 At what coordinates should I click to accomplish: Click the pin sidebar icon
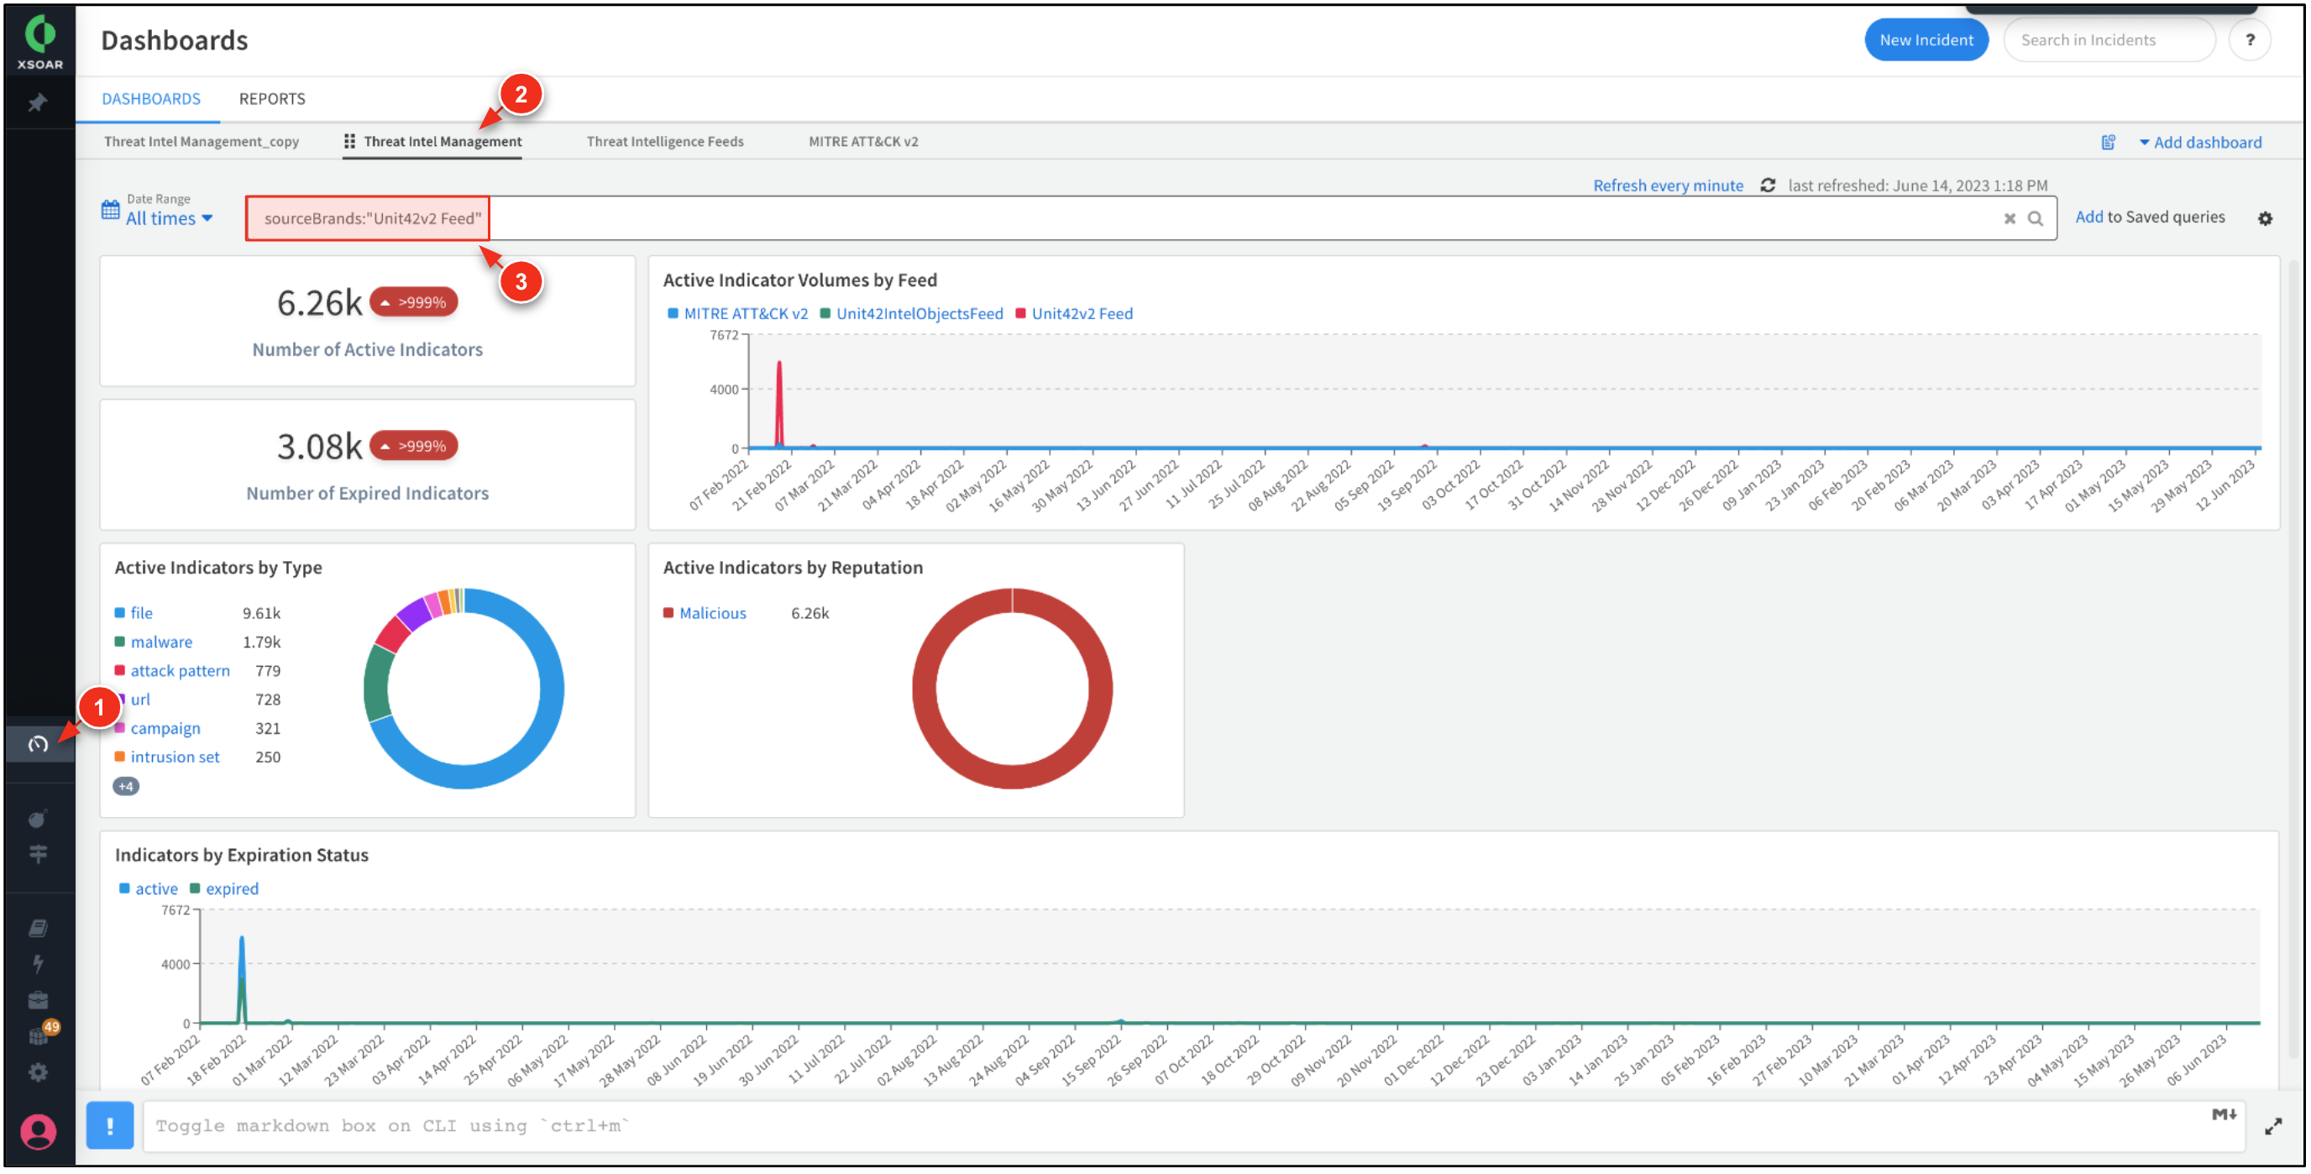(x=38, y=103)
